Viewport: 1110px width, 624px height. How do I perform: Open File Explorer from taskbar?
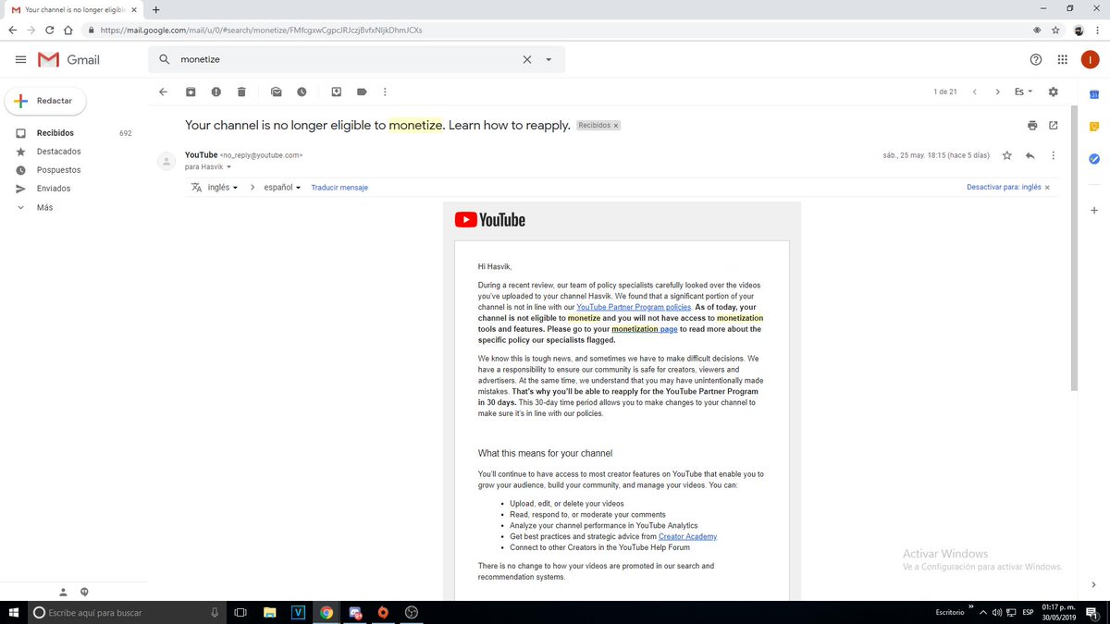(269, 612)
